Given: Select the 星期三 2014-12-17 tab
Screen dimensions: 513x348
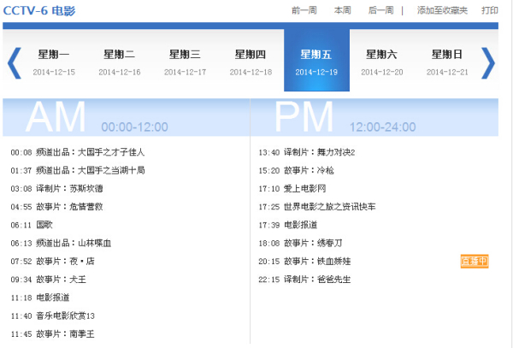Looking at the screenshot, I should (x=186, y=62).
